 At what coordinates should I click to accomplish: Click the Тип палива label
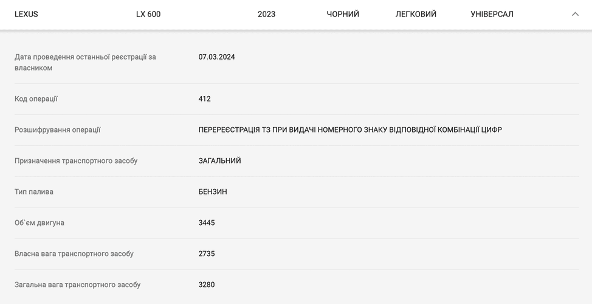point(34,192)
